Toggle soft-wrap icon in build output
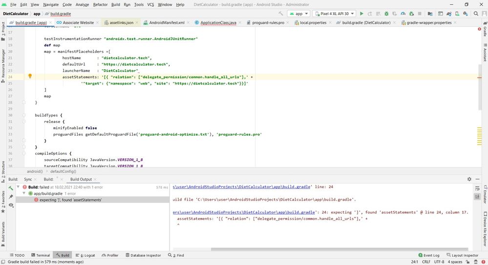The height and width of the screenshot is (265, 488). (477, 188)
